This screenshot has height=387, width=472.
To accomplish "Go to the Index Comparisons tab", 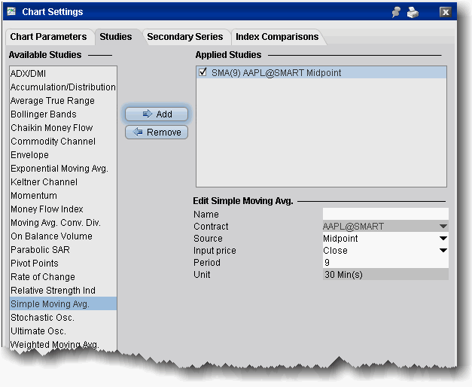I will tap(276, 37).
